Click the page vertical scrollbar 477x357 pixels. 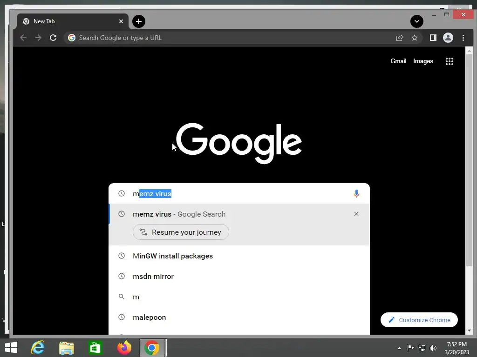469,161
